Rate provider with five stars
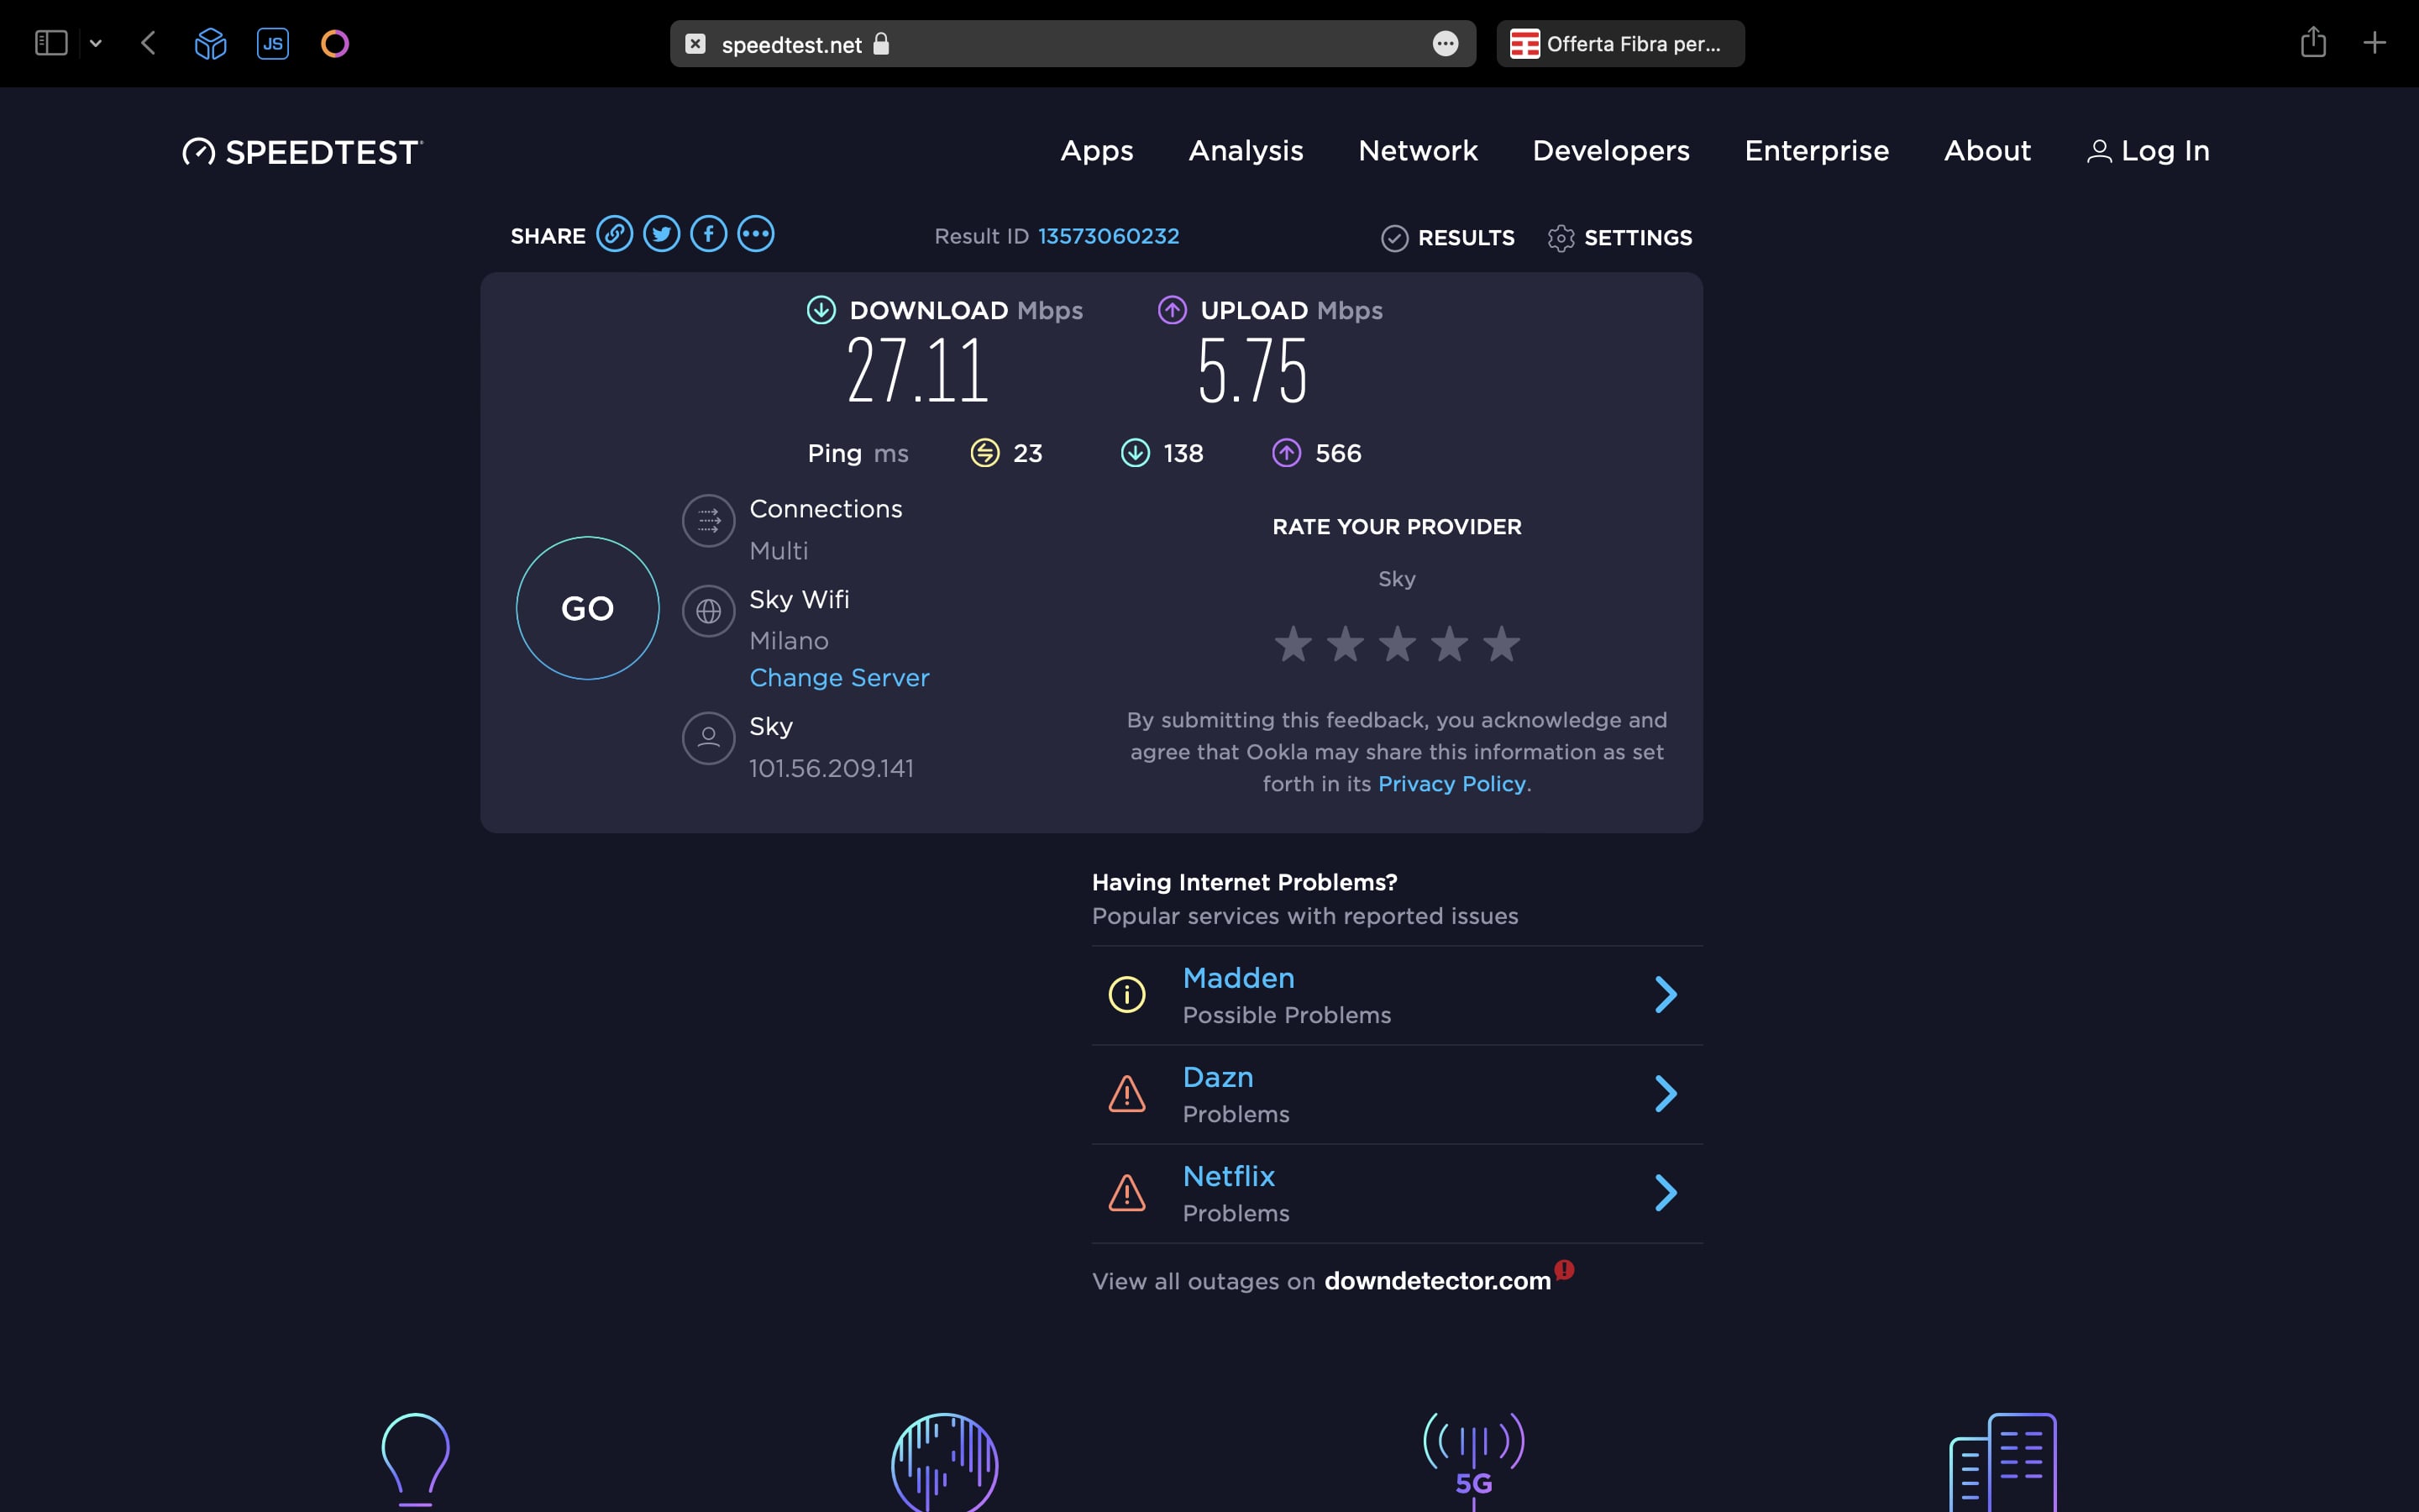Image resolution: width=2419 pixels, height=1512 pixels. pyautogui.click(x=1500, y=644)
